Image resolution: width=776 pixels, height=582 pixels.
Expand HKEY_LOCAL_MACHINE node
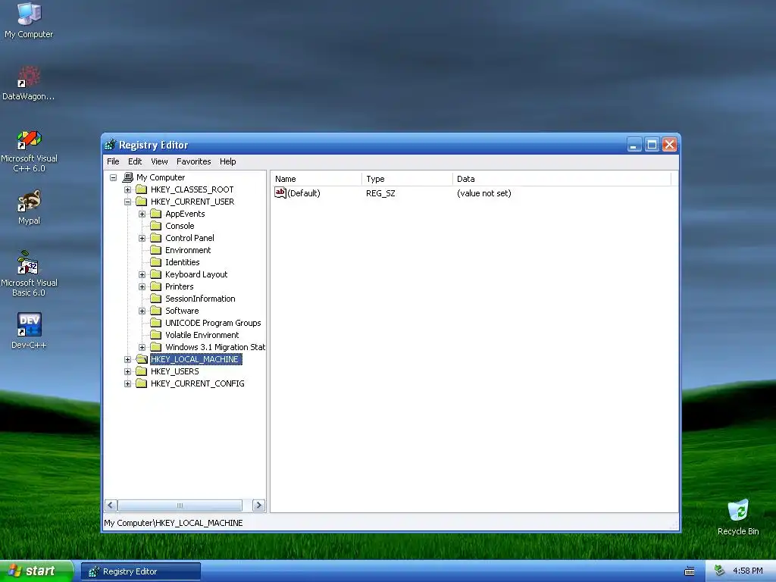(127, 359)
